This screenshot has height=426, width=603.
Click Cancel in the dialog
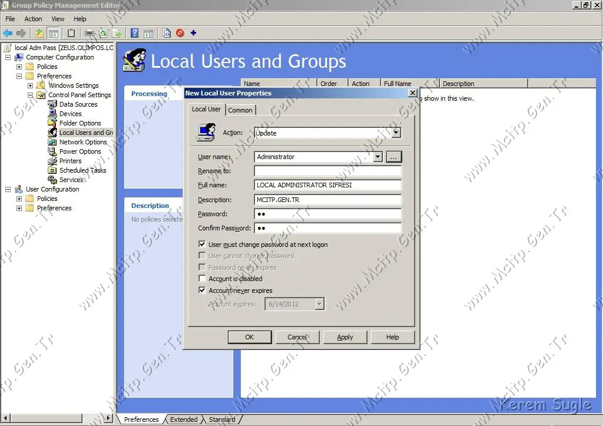[x=297, y=337]
